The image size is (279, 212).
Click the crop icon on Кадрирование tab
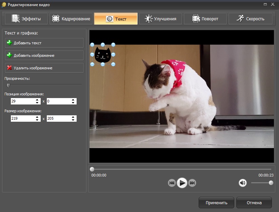pos(56,19)
